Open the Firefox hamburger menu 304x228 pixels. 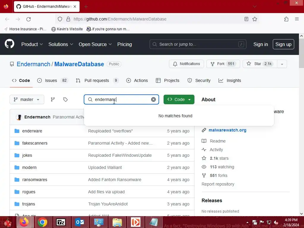pos(297,19)
